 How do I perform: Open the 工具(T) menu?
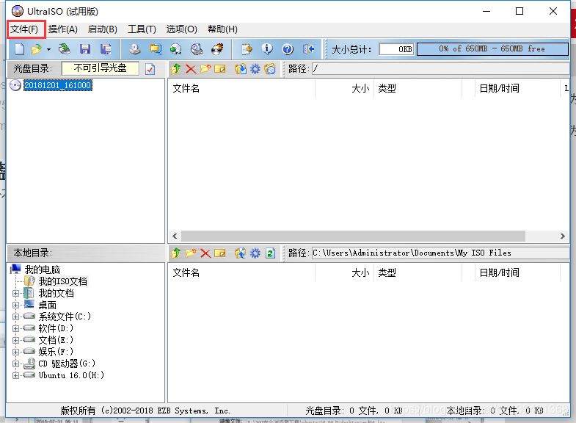click(142, 29)
